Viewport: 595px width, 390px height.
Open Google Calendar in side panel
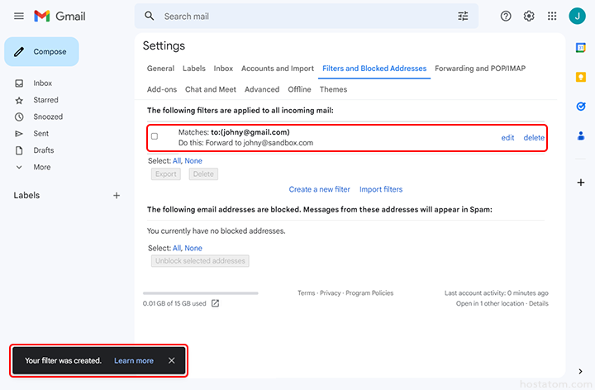[x=581, y=47]
